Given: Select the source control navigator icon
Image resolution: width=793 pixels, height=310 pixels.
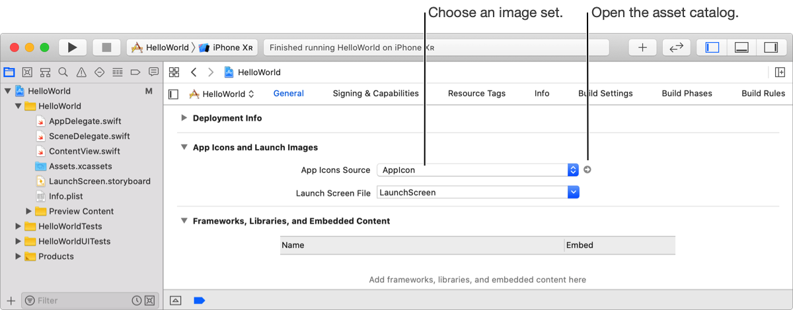Looking at the screenshot, I should [27, 72].
